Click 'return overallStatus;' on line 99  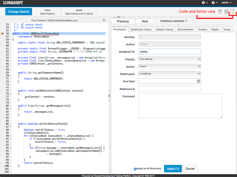39,163
